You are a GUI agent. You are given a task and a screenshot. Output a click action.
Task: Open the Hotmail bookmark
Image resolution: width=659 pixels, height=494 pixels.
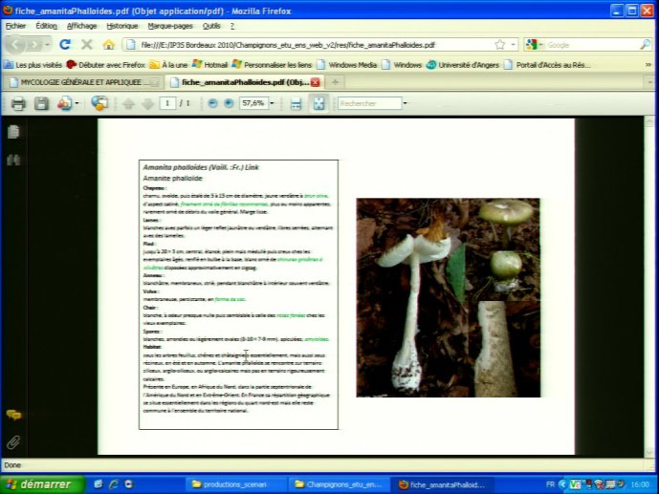(x=209, y=65)
